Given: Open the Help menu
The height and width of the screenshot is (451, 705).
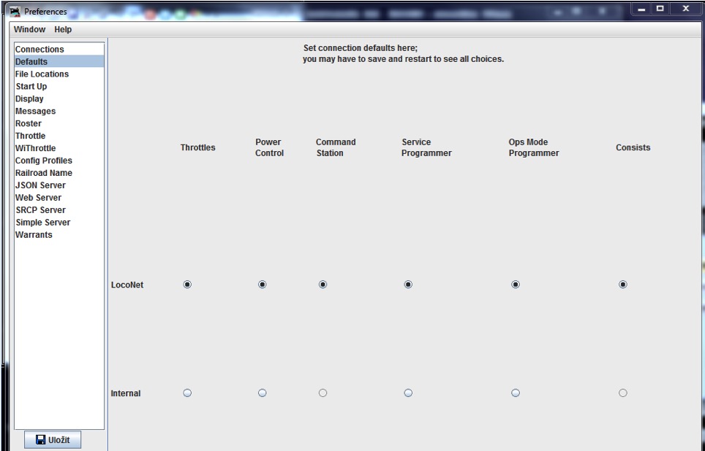Looking at the screenshot, I should click(x=63, y=30).
